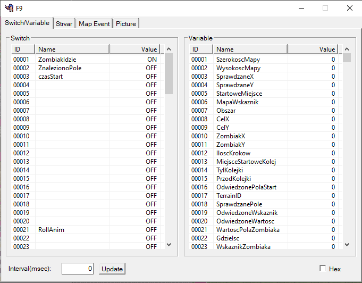Select variable SprawdzaneX
This screenshot has height=283, width=362.
[x=266, y=77]
